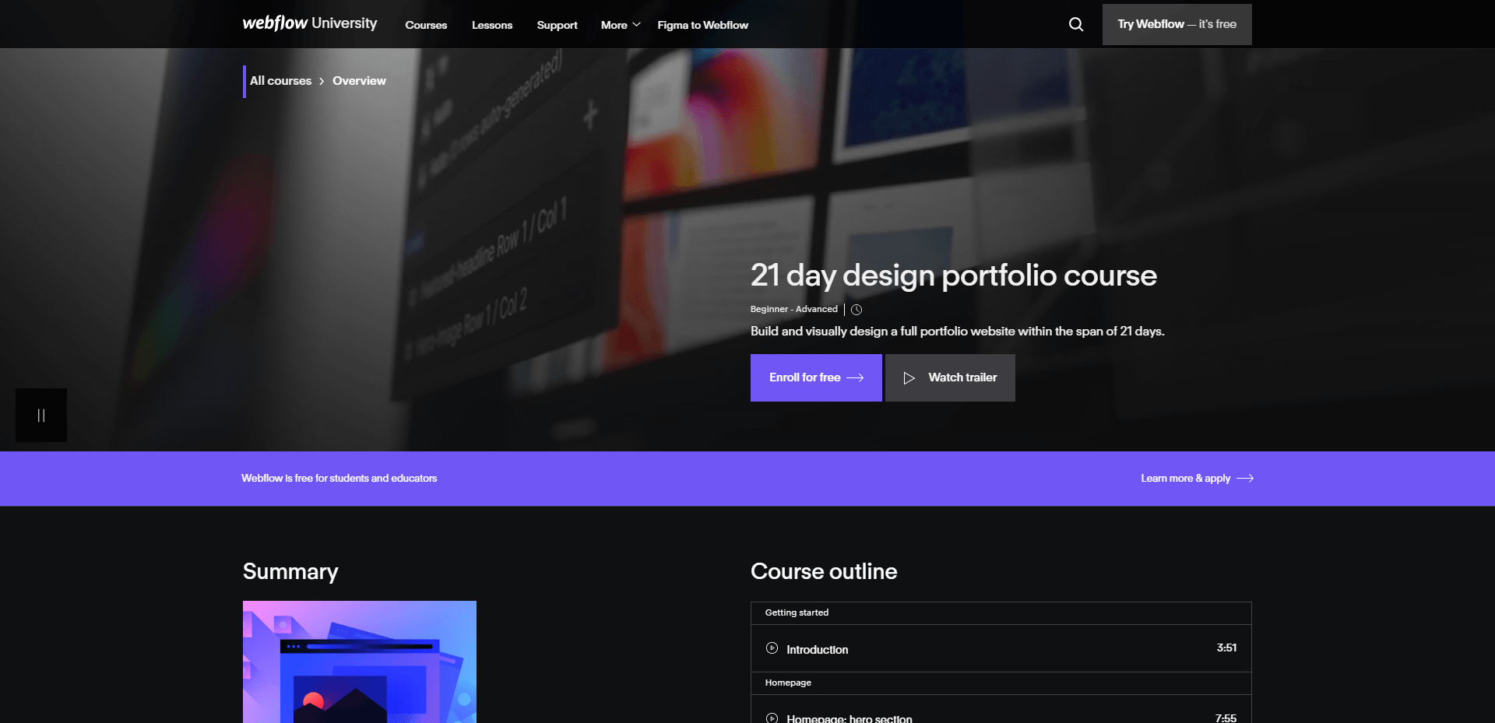Go to the Lessons page
Viewport: 1495px width, 723px height.
pos(492,25)
